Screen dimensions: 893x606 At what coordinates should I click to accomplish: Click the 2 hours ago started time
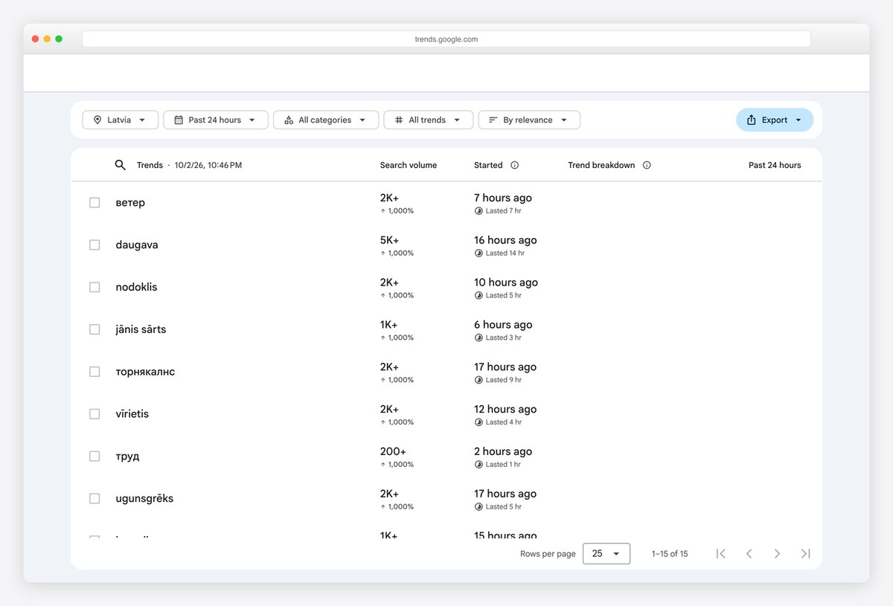coord(503,451)
